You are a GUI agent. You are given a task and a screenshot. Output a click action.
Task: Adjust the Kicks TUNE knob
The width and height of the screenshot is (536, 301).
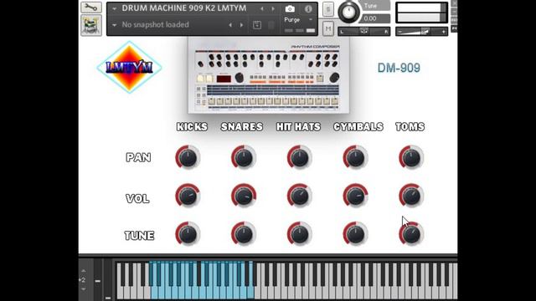pyautogui.click(x=188, y=234)
